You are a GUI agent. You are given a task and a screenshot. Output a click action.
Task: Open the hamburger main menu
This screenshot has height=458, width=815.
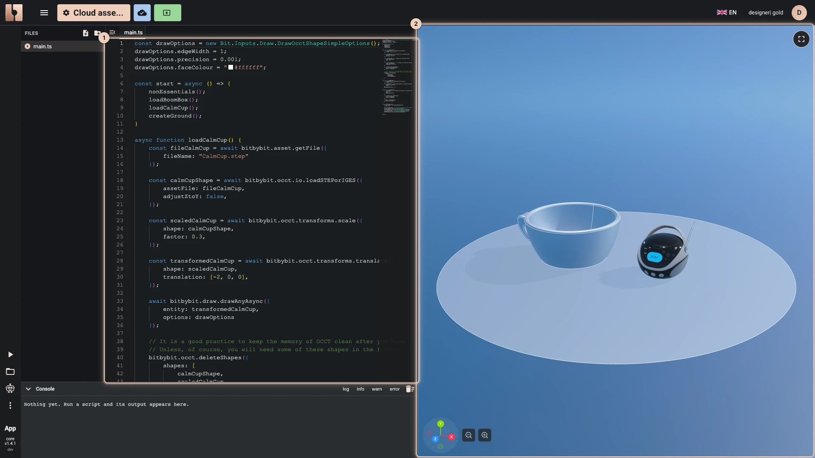point(44,13)
